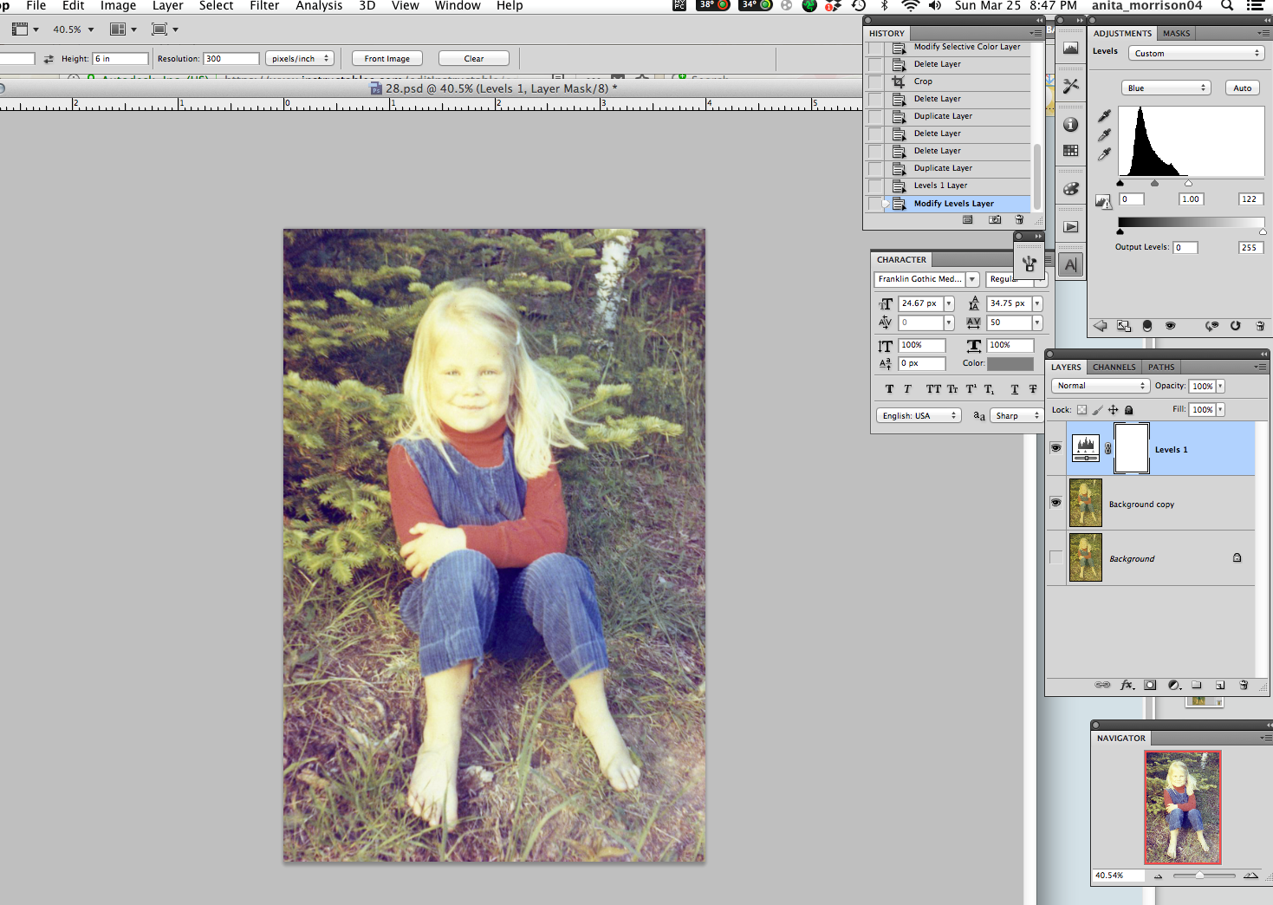Open the Image menu

[x=119, y=6]
